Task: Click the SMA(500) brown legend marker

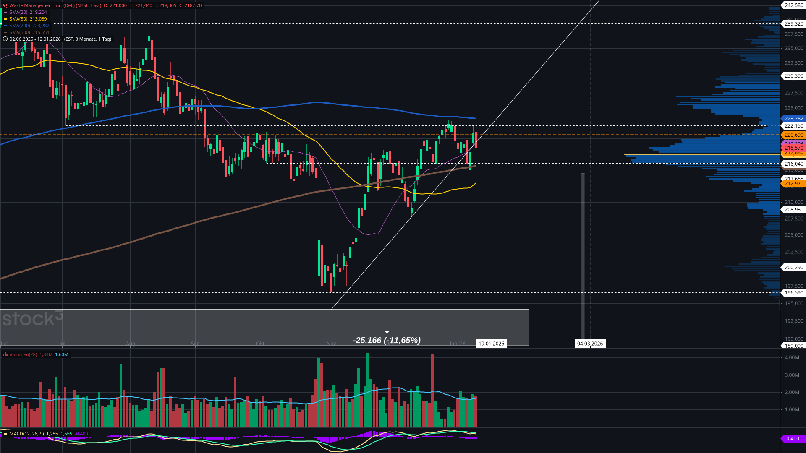Action: [x=5, y=32]
